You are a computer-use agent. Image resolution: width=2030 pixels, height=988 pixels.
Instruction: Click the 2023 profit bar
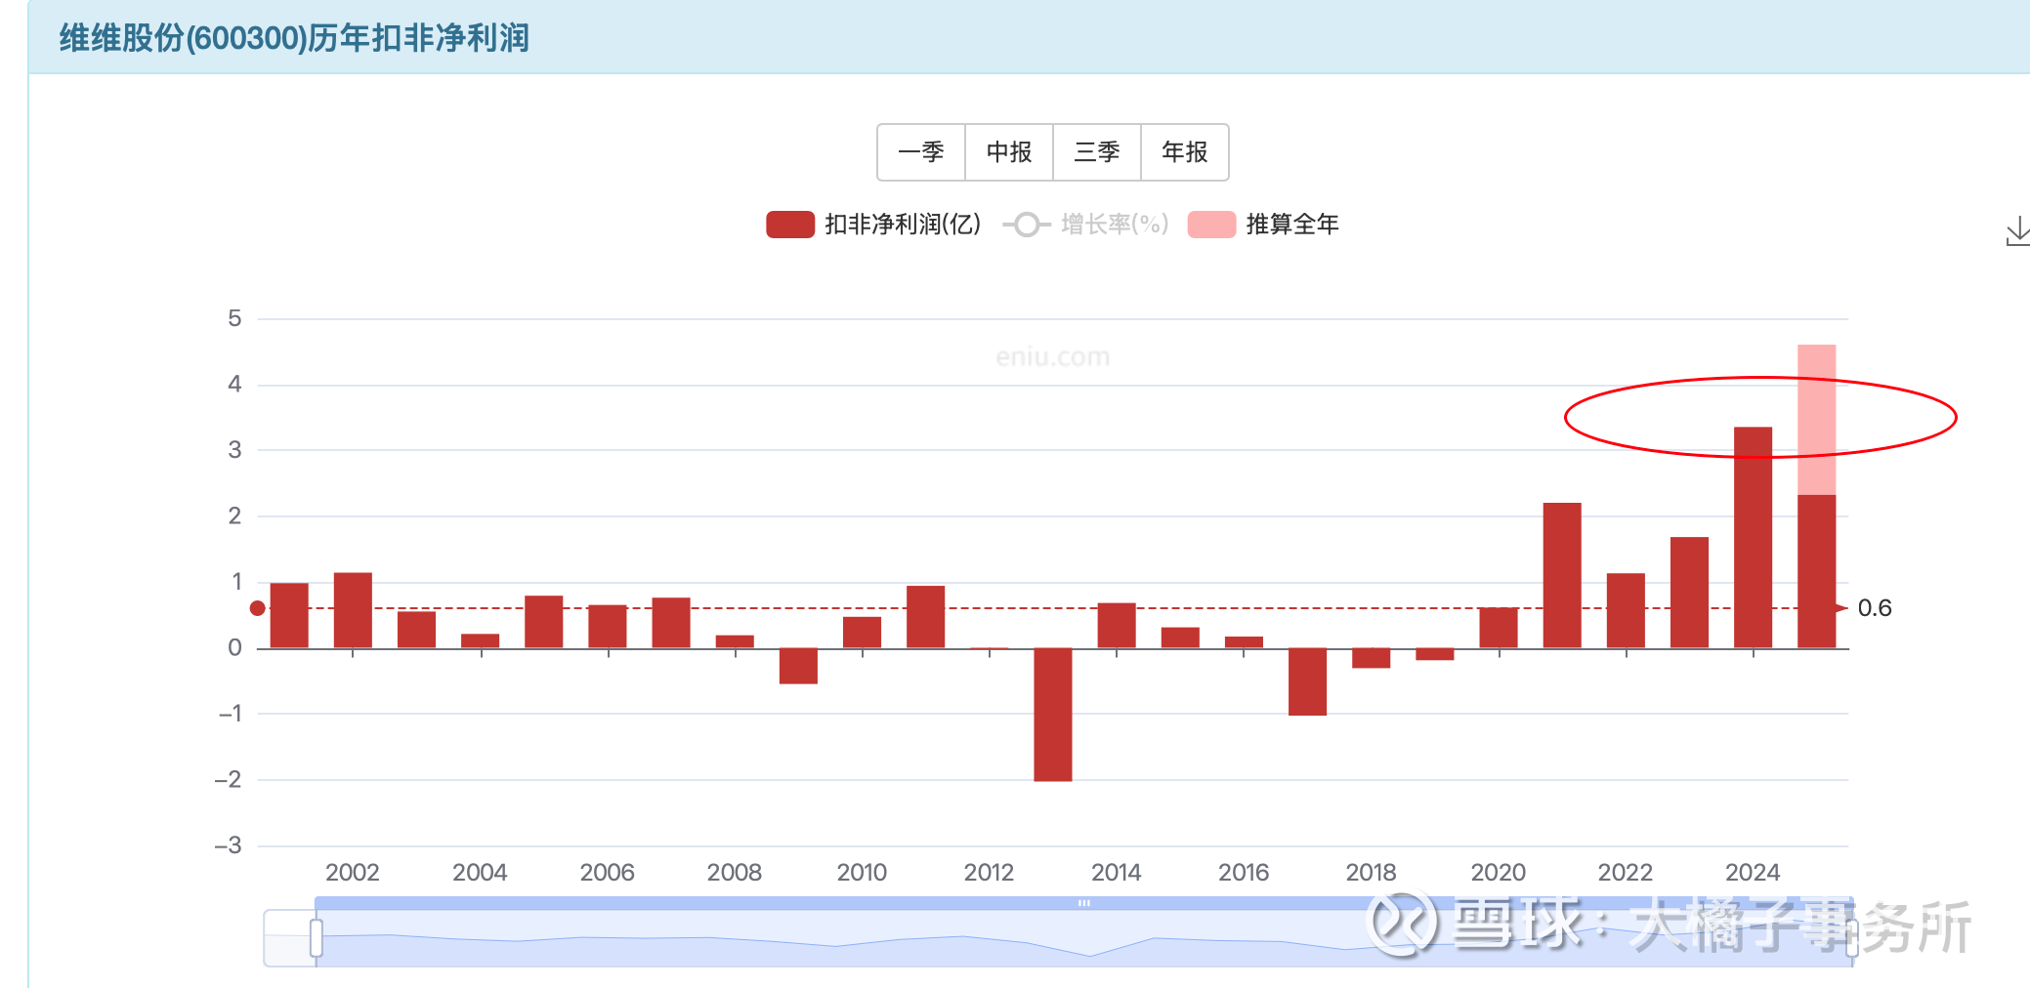(1689, 593)
